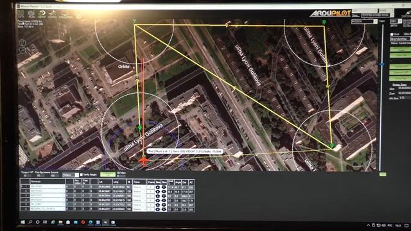Click the green Write Fast button
This screenshot has height=231, width=411.
(x=400, y=78)
